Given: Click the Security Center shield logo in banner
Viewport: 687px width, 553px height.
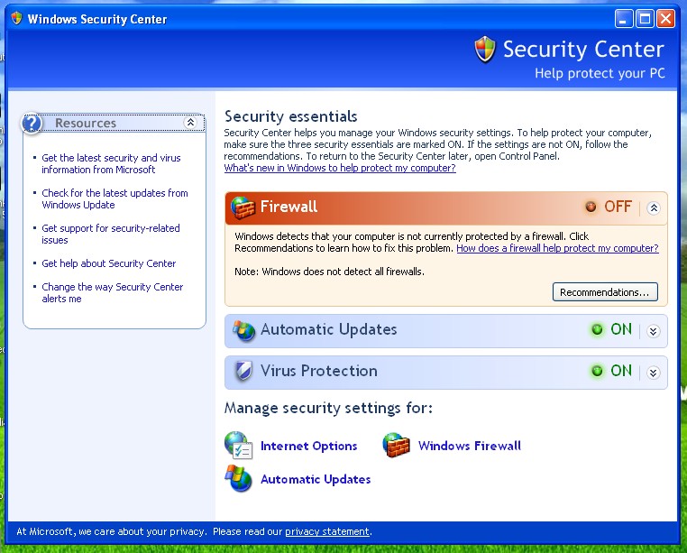Looking at the screenshot, I should pyautogui.click(x=485, y=49).
